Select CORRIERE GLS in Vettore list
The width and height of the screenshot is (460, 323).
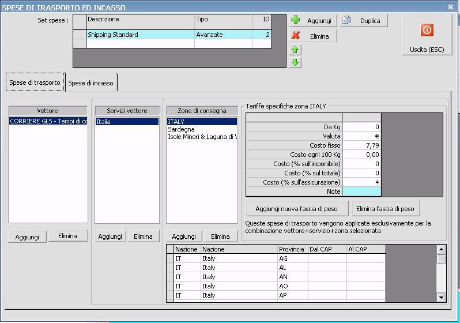click(48, 121)
